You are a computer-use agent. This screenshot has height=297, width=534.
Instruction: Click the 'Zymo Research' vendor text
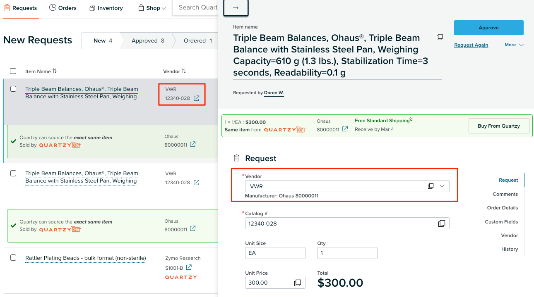point(183,258)
